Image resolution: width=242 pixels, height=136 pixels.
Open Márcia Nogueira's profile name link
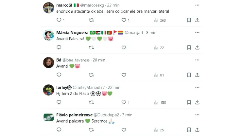[72, 33]
